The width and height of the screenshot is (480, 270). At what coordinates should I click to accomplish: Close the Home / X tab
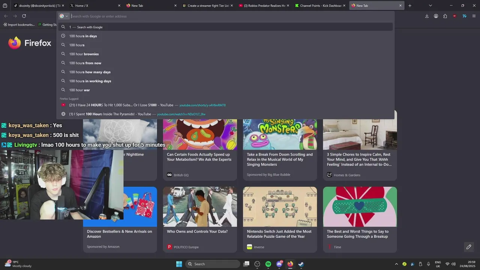pos(119,6)
